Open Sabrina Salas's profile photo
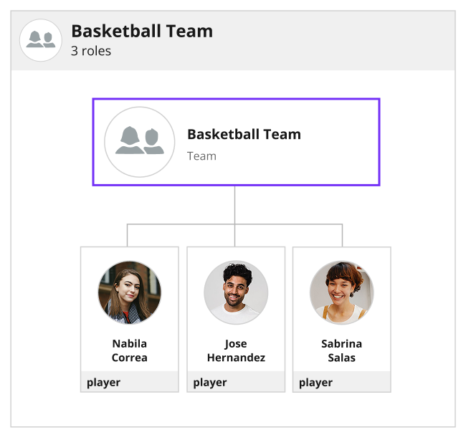Image resolution: width=466 pixels, height=440 pixels. (x=342, y=292)
